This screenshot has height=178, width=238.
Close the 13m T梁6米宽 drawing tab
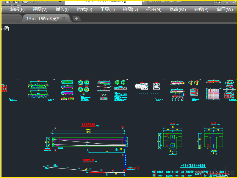tap(64, 18)
